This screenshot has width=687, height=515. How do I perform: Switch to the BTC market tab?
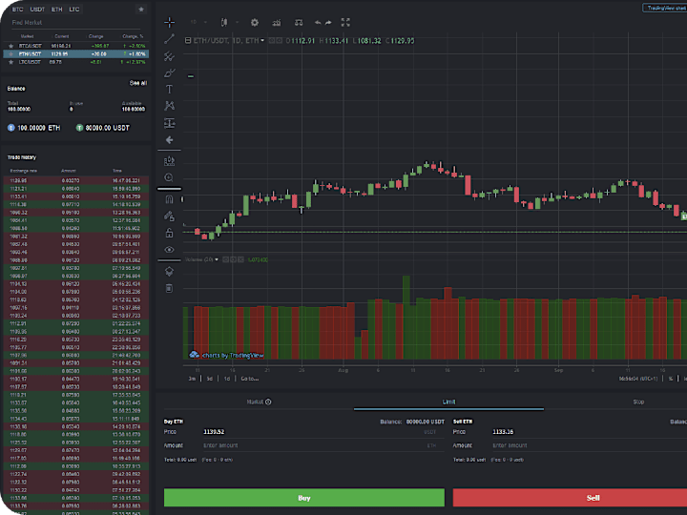click(x=18, y=10)
